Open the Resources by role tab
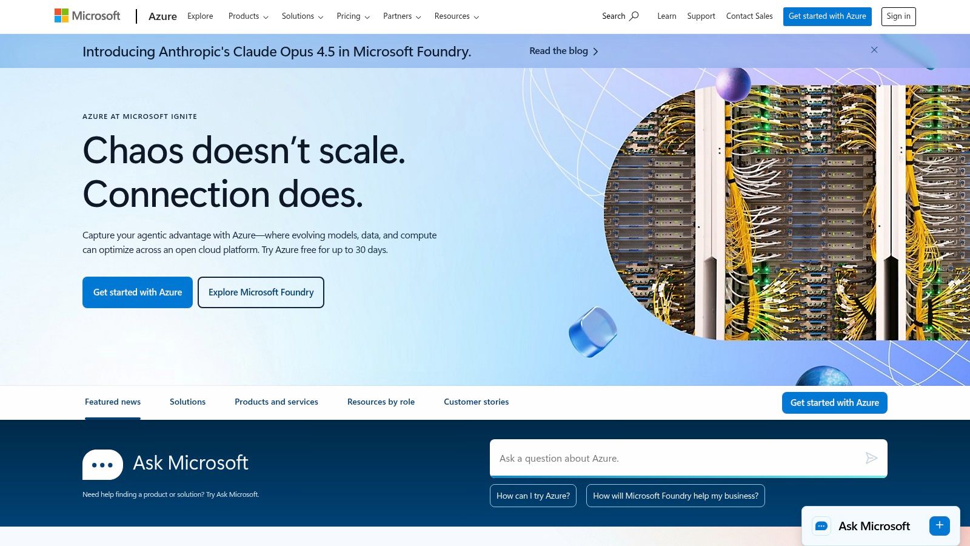 381,402
